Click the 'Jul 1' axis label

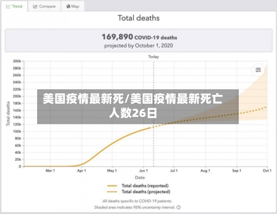[174, 171]
